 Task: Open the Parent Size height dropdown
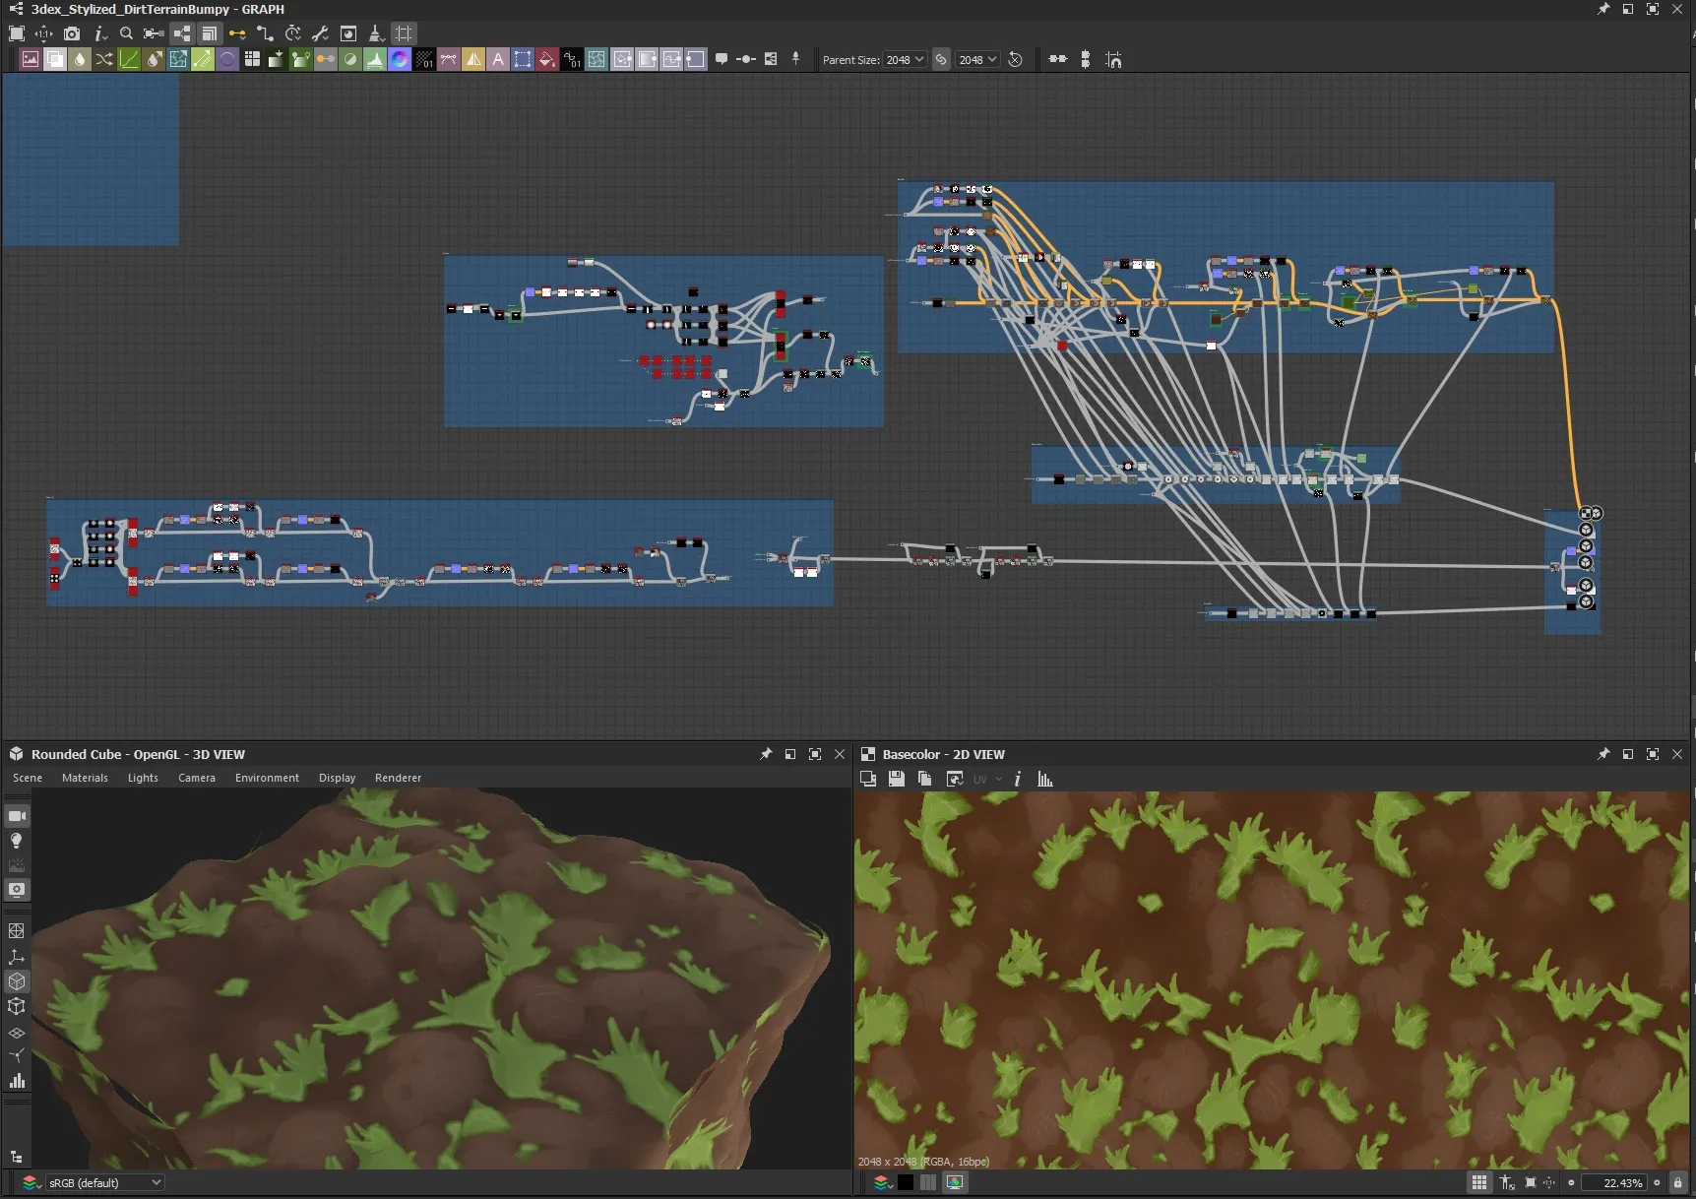click(x=978, y=60)
